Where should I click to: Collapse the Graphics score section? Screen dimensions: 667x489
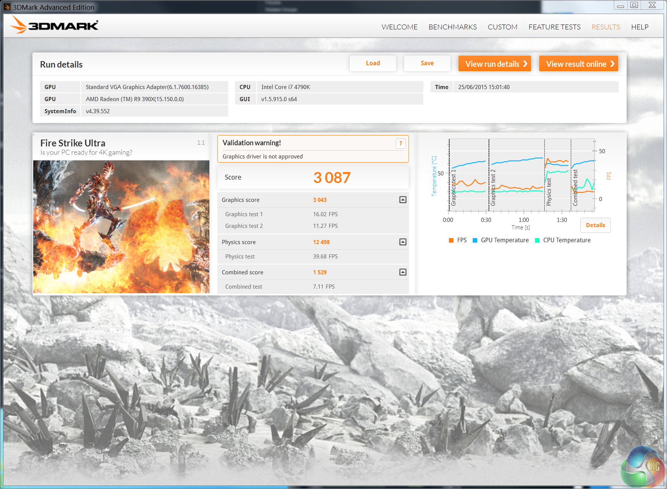[x=403, y=200]
